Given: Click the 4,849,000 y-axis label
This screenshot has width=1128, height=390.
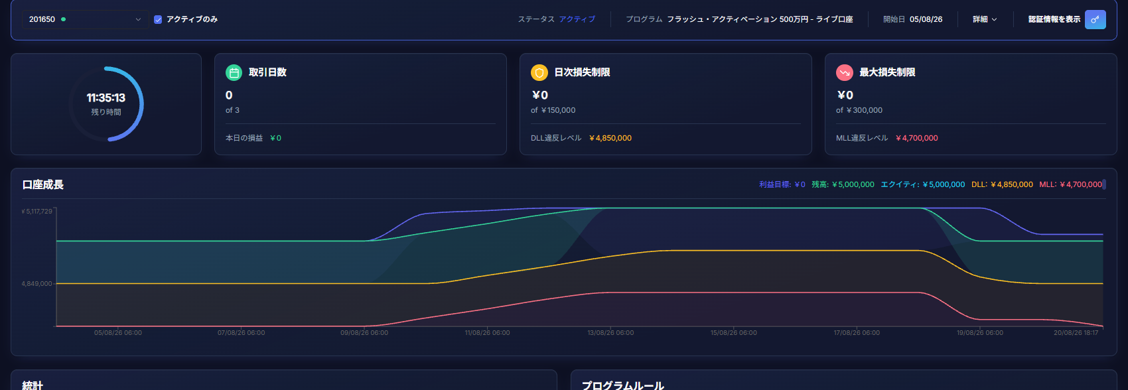Looking at the screenshot, I should pos(36,284).
